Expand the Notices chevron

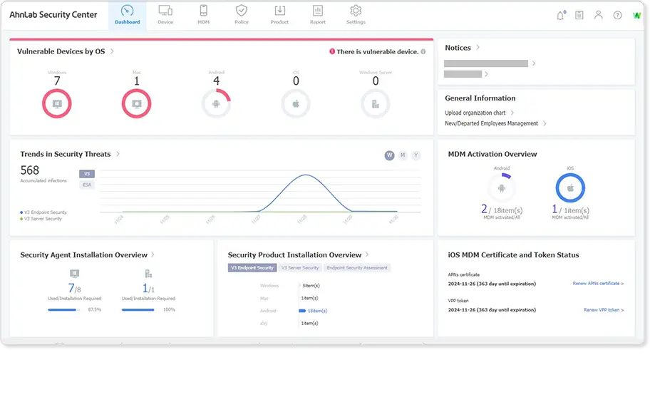478,48
